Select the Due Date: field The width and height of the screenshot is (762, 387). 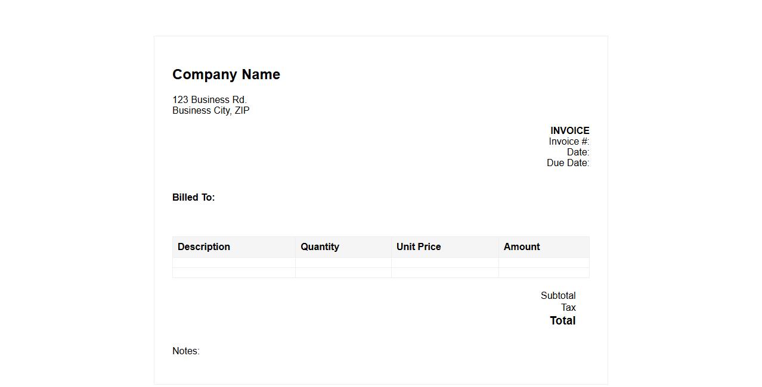568,163
